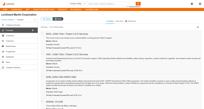The width and height of the screenshot is (204, 109).
Task: Open the help question mark icon
Action: [x=192, y=4]
